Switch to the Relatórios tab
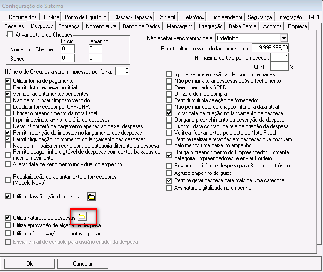323x272 pixels. click(x=193, y=17)
